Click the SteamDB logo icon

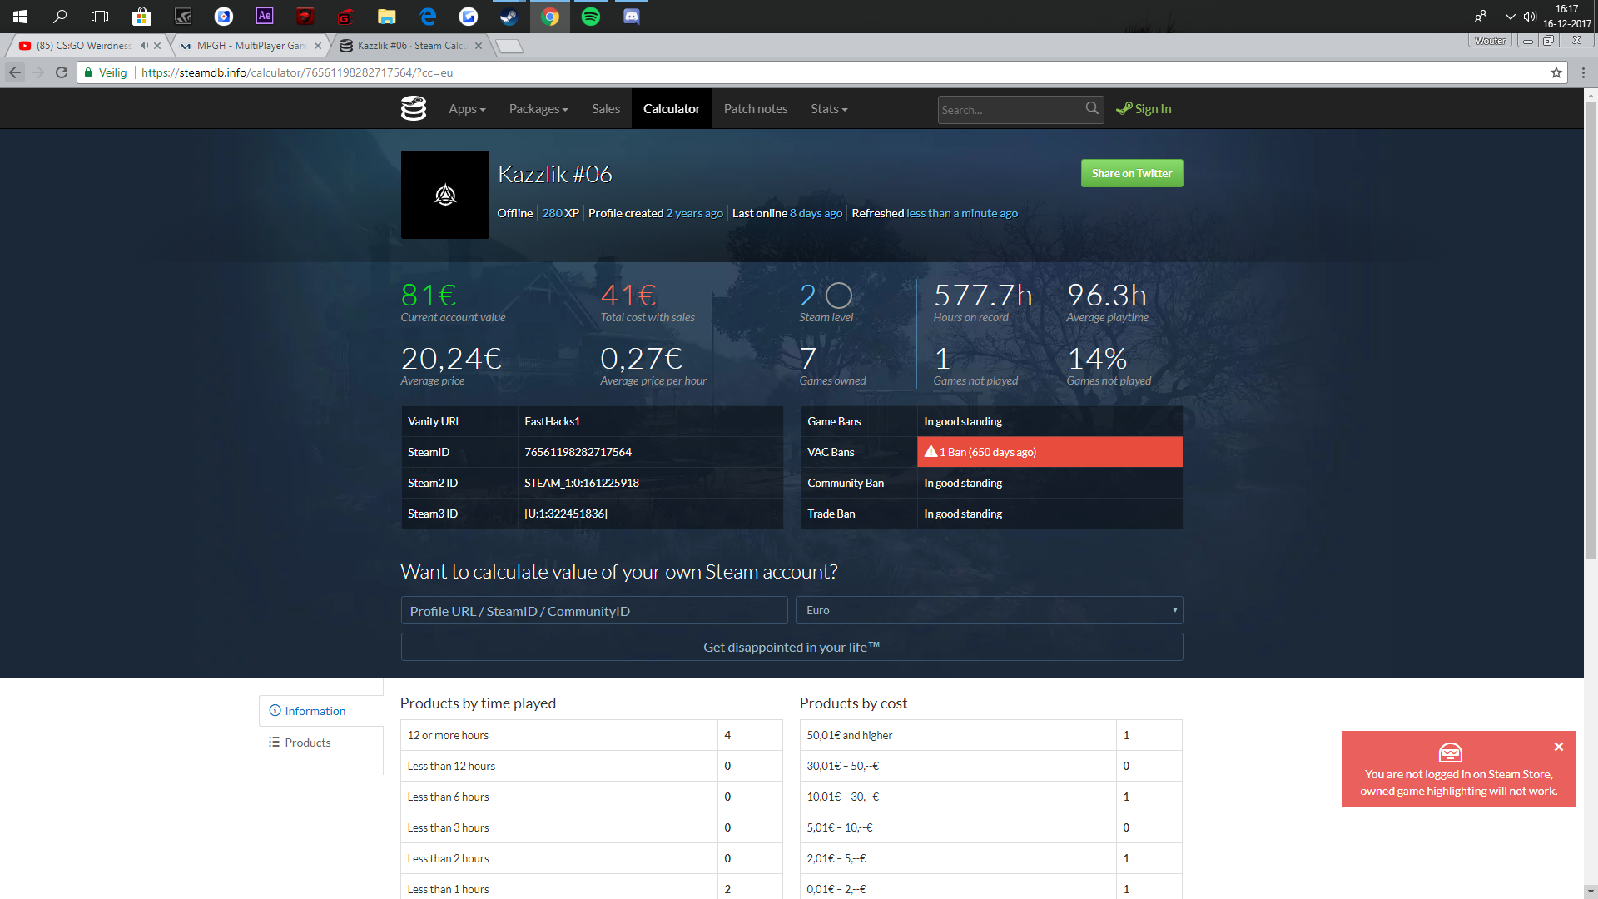(x=414, y=109)
